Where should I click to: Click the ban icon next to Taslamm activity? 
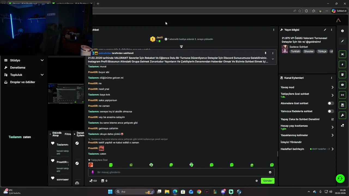[x=77, y=143]
